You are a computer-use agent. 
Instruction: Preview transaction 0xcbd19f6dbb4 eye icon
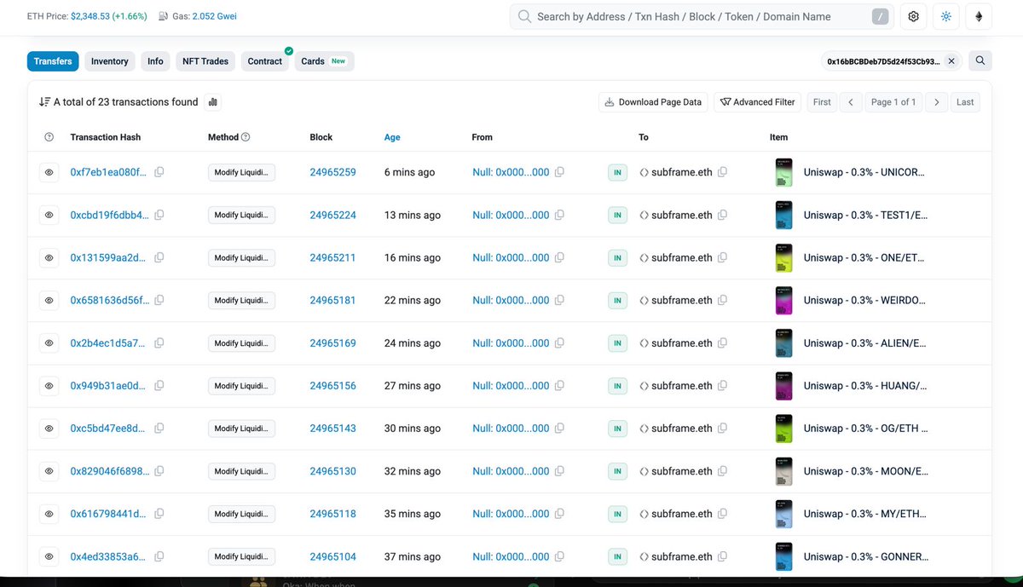click(x=49, y=215)
